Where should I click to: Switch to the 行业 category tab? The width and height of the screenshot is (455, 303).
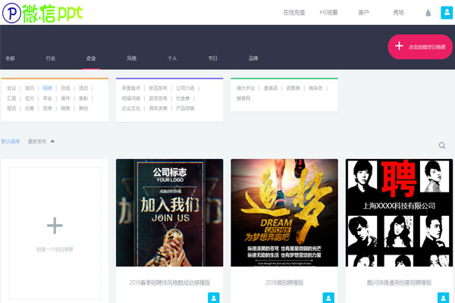51,58
